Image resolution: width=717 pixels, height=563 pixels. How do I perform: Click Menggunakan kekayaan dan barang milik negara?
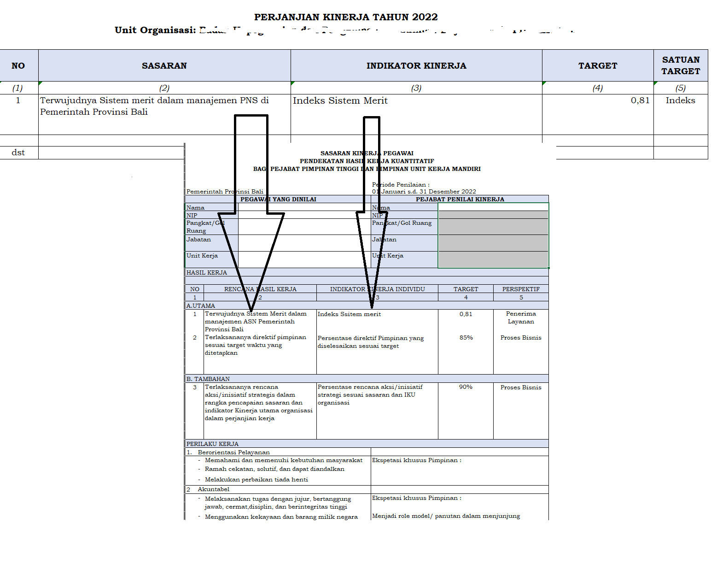(x=281, y=516)
